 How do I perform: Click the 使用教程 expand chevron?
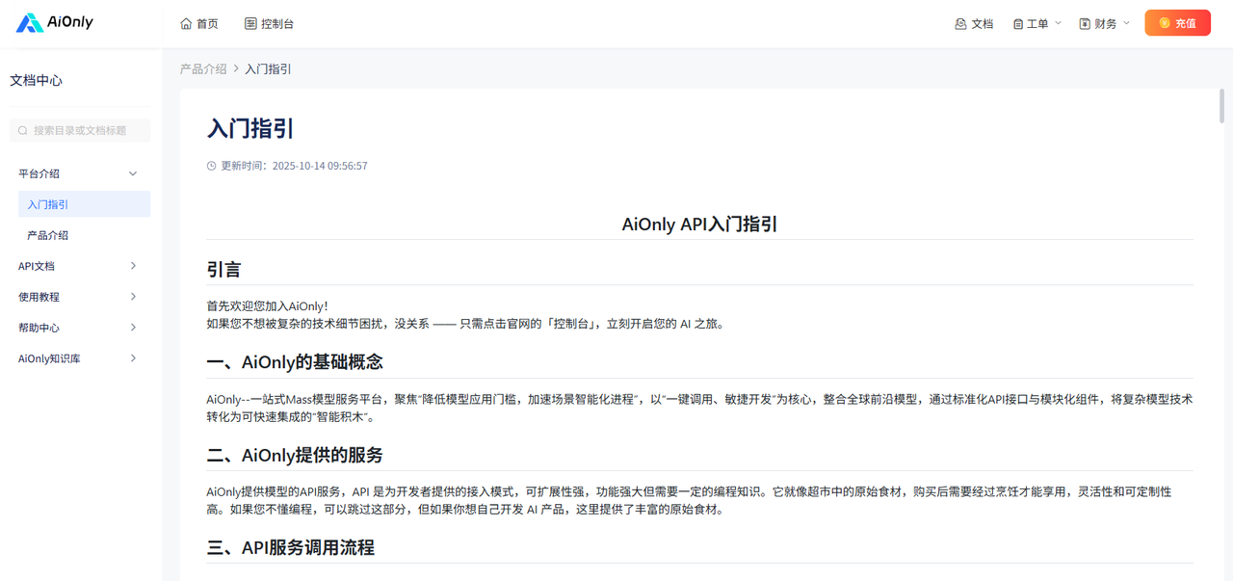click(x=133, y=297)
